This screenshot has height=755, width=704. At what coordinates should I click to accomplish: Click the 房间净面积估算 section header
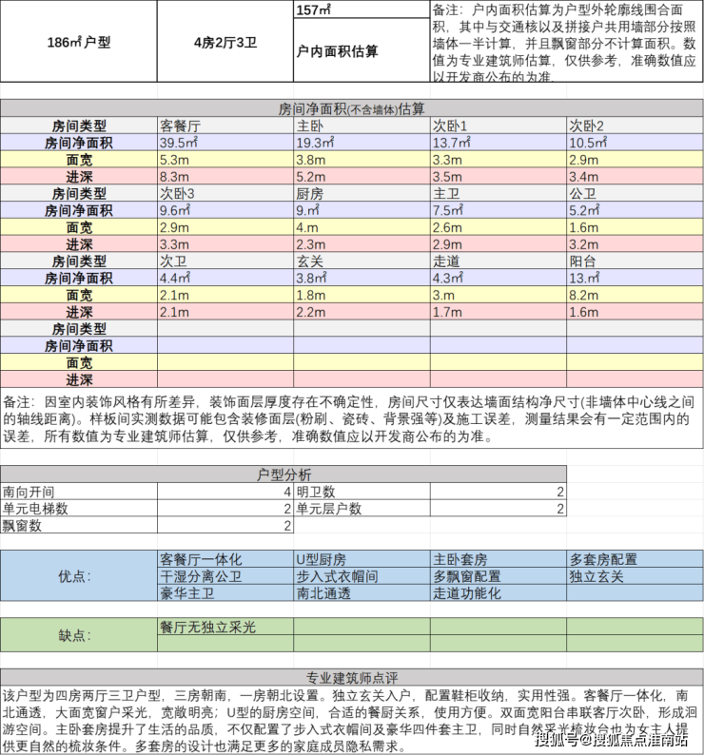click(x=352, y=109)
